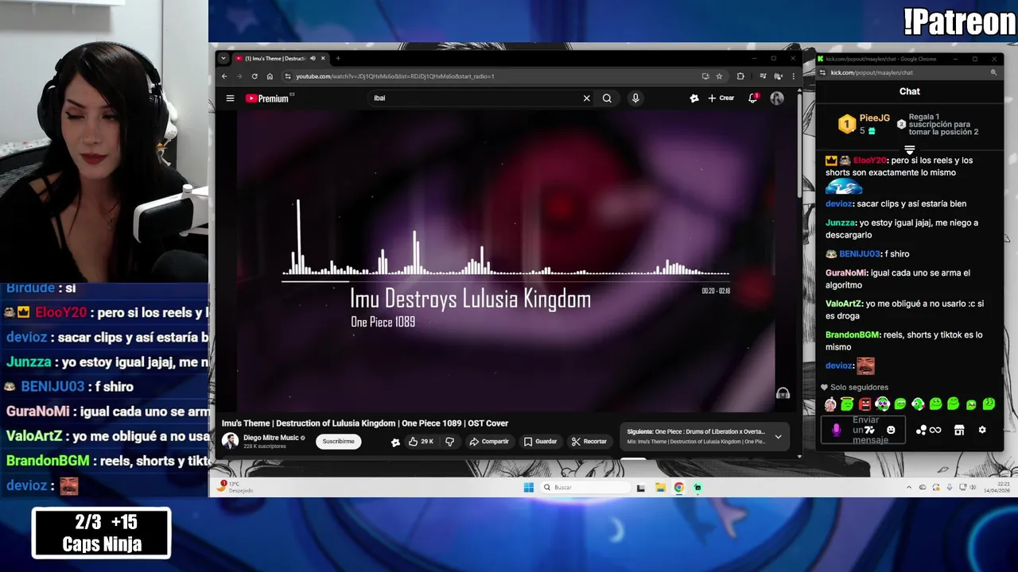Click ValoArtZ username in Kick chat
The height and width of the screenshot is (572, 1018).
pyautogui.click(x=844, y=303)
